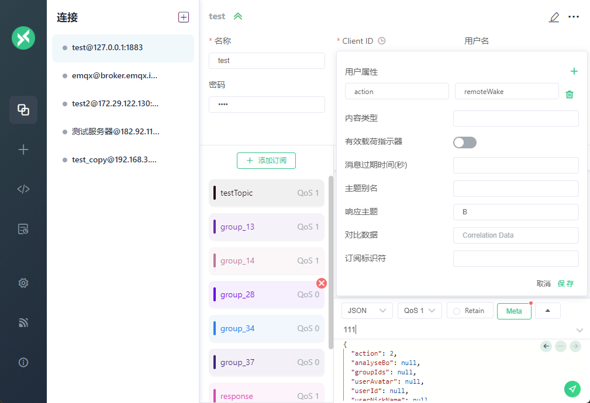Viewport: 590px width, 403px height.
Task: Open the JSON payload format dropdown
Action: [367, 311]
